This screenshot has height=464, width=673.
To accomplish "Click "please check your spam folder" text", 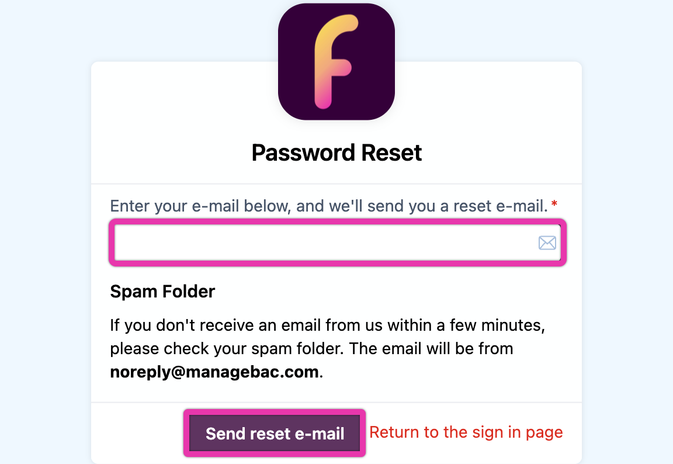I will (x=227, y=348).
